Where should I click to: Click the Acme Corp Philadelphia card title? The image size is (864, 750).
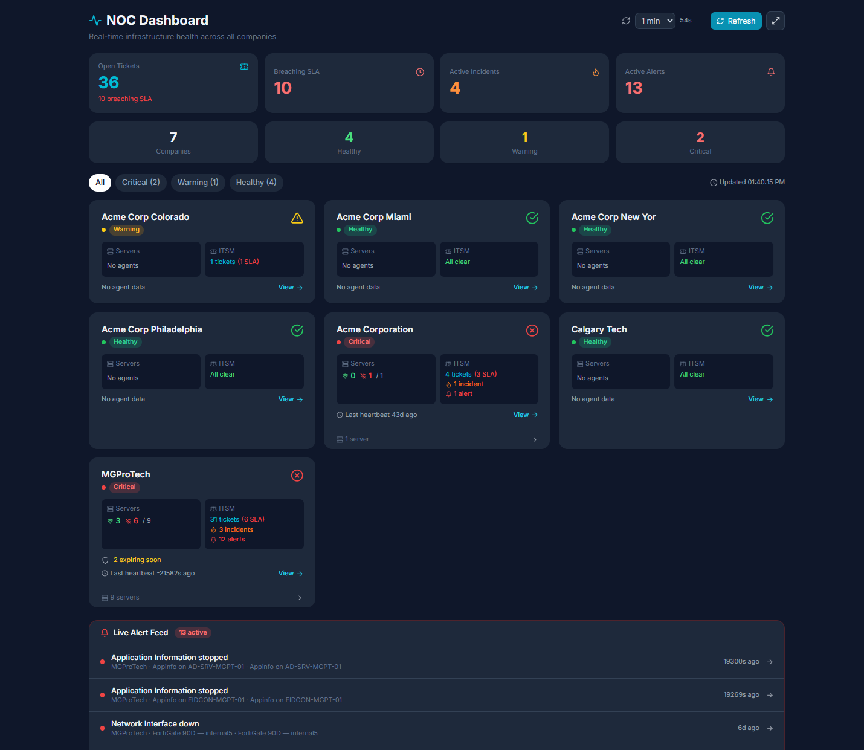tap(152, 329)
